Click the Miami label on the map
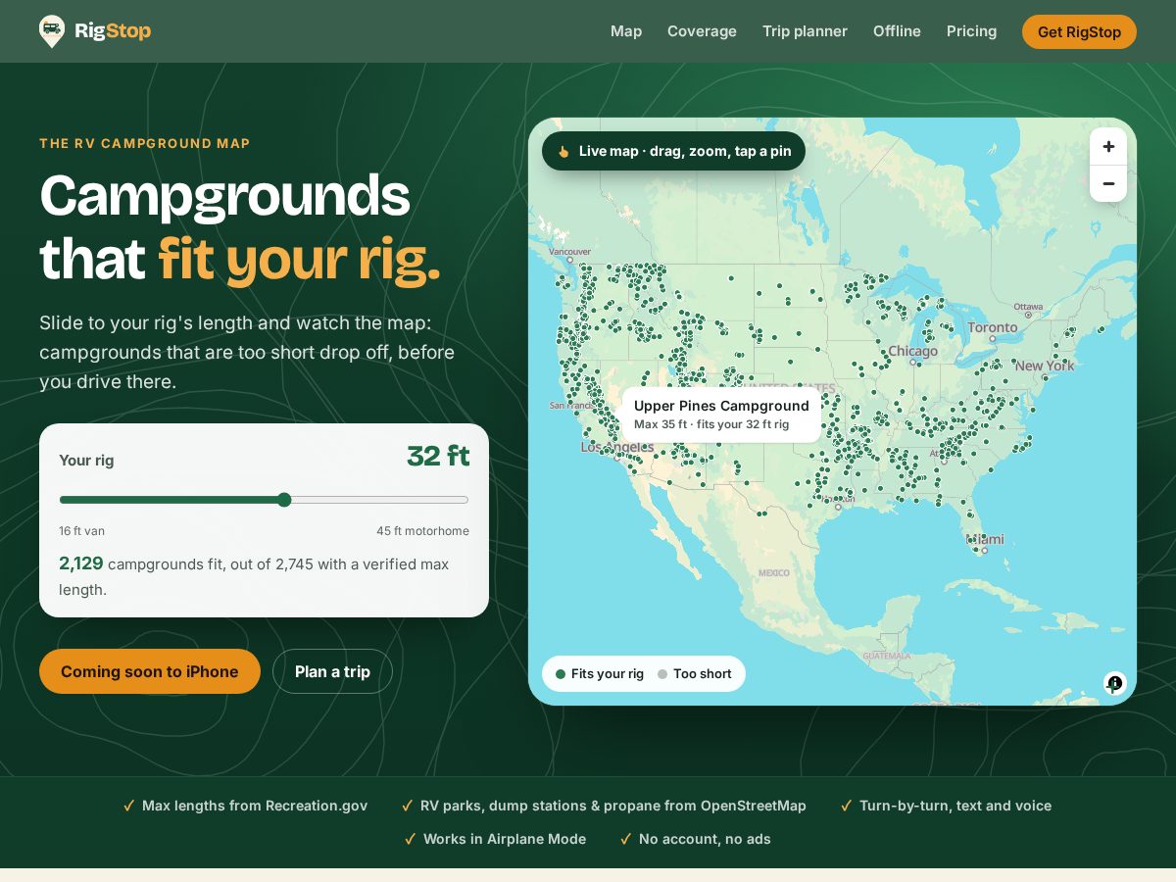The height and width of the screenshot is (882, 1176). pos(986,539)
